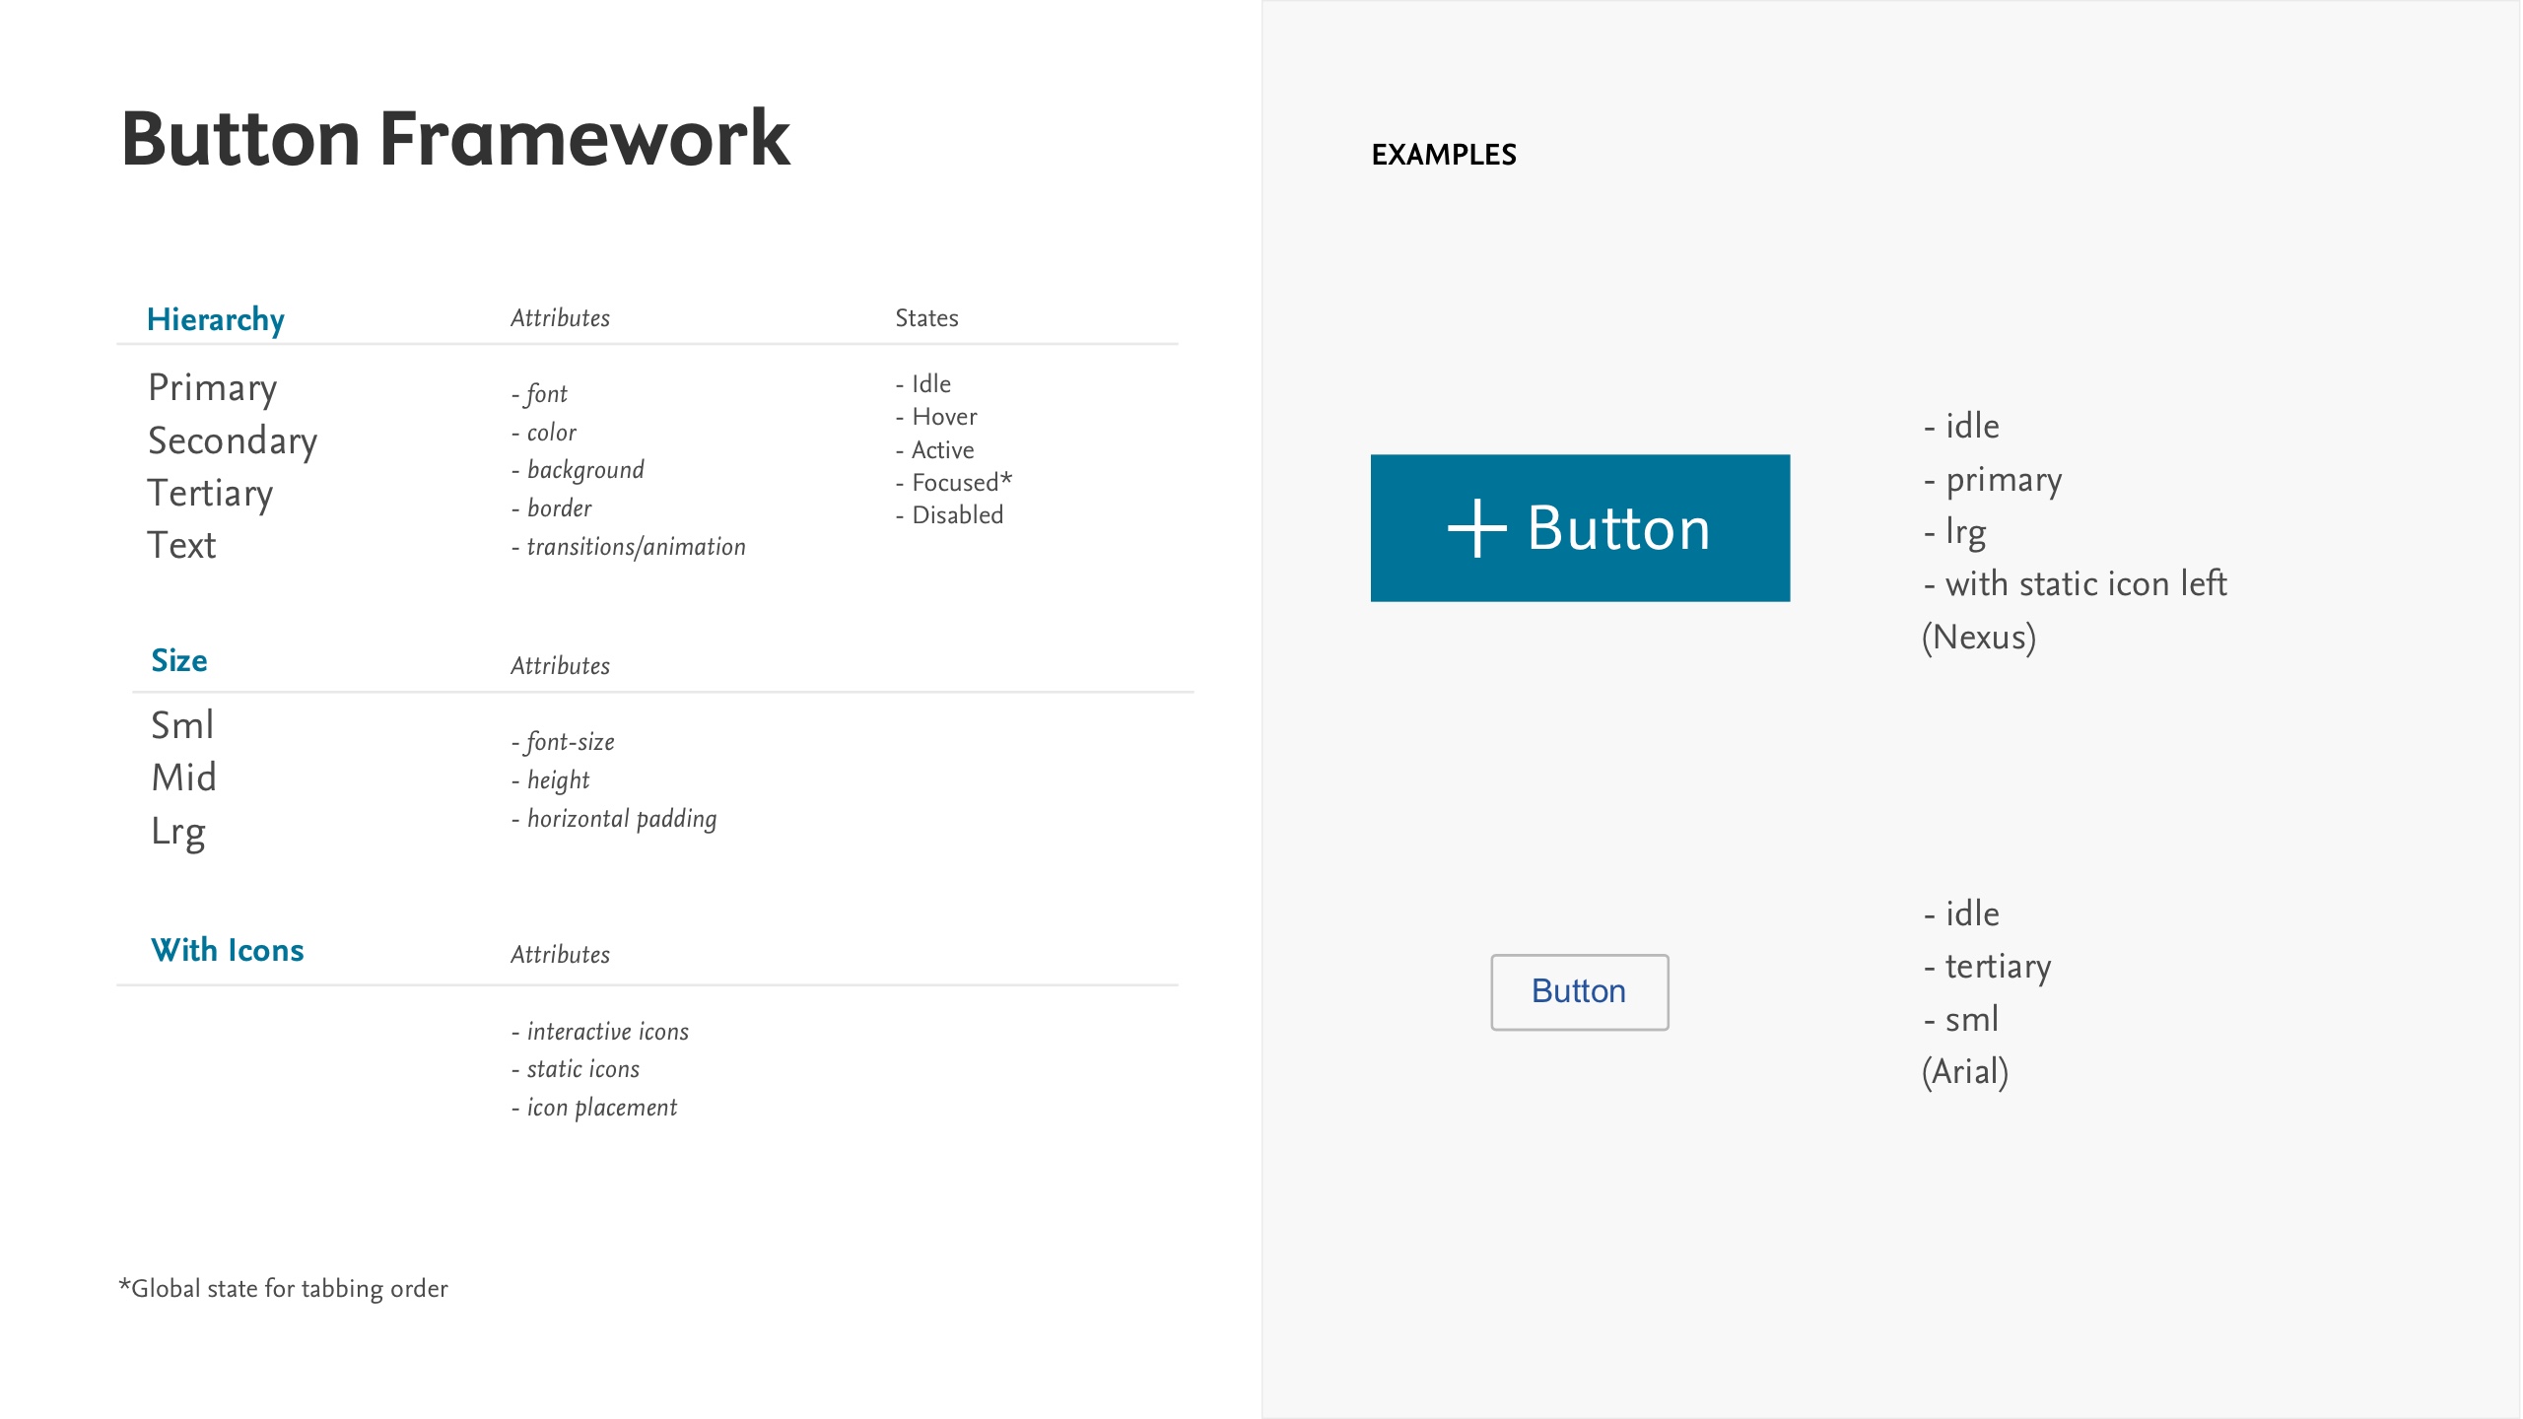The image size is (2523, 1419).
Task: Click the (Nexus) label text
Action: [1978, 638]
